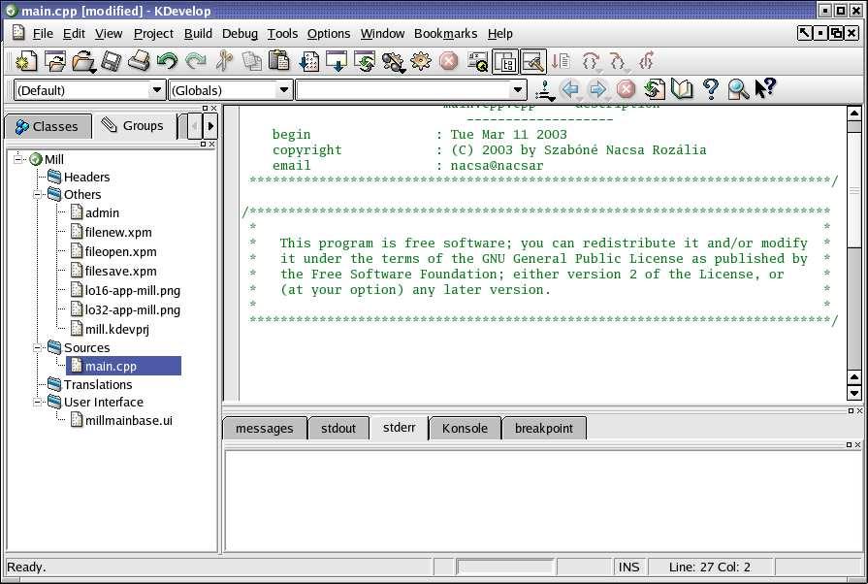Open the Debug menu
The height and width of the screenshot is (584, 868).
pyautogui.click(x=240, y=34)
